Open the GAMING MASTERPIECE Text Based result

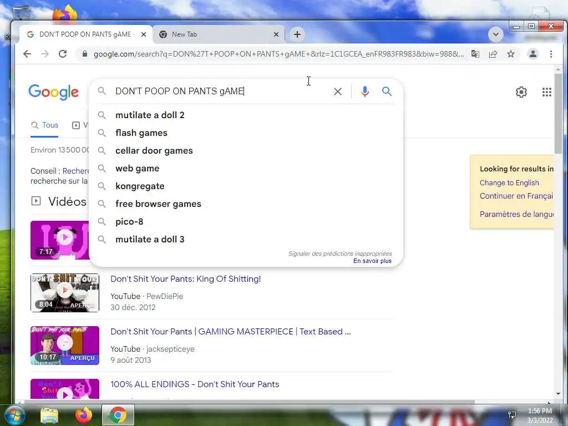(x=230, y=332)
